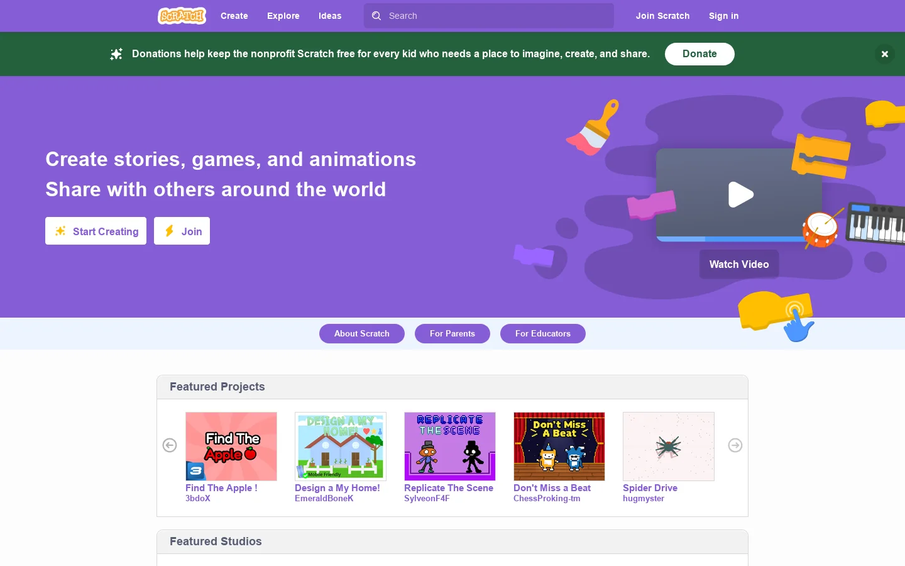The image size is (905, 566).
Task: Open the For Parents page
Action: pos(452,333)
